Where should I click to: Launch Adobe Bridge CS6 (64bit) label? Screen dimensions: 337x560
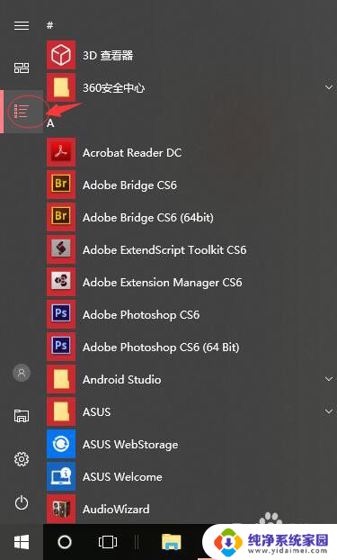(x=148, y=218)
